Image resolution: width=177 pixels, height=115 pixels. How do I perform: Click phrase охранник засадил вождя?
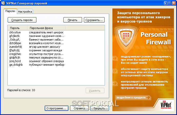click(x=45, y=50)
